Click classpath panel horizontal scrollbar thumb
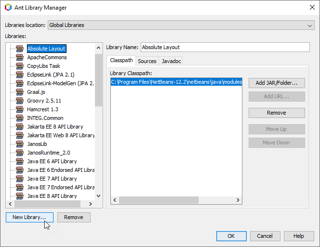Image resolution: width=320 pixels, height=247 pixels. pos(159,200)
